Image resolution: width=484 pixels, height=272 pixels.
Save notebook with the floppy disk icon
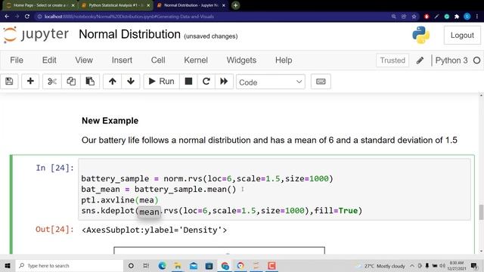point(9,82)
